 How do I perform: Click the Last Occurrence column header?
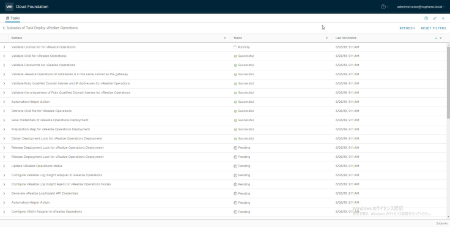[346, 38]
